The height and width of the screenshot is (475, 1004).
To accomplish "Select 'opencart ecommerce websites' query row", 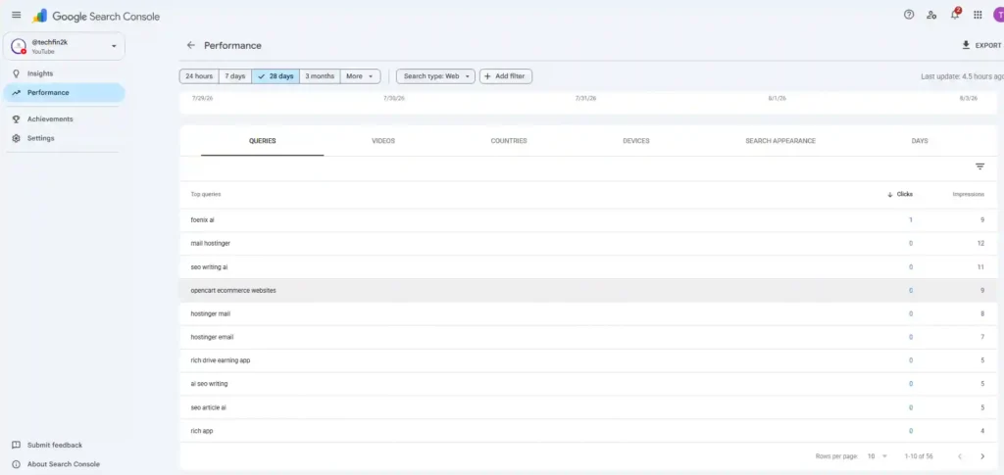I will click(588, 290).
